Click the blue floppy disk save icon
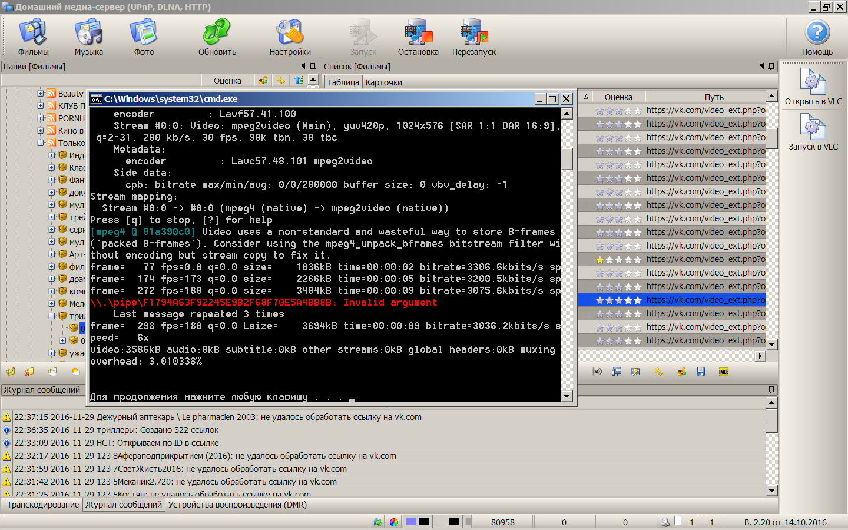Screen dimensions: 848x530 coord(701,372)
